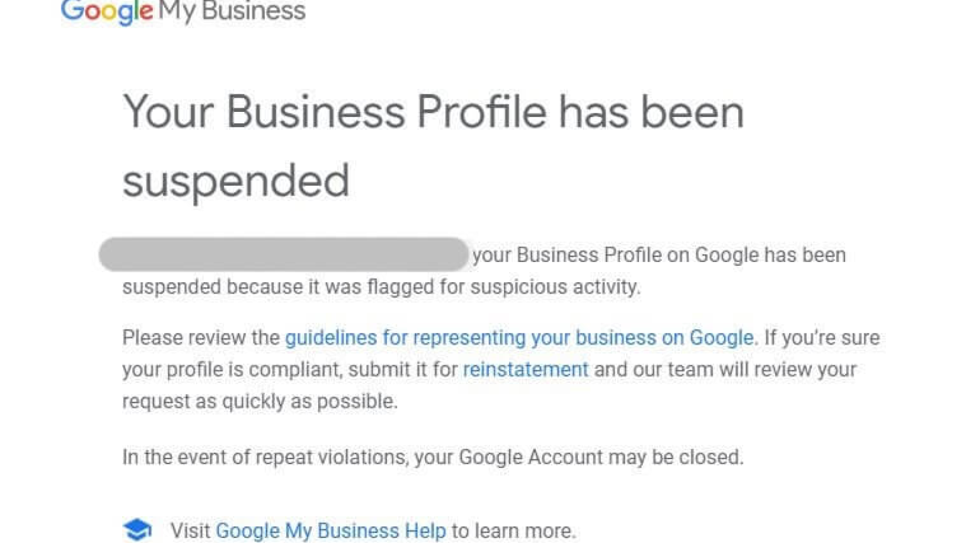This screenshot has width=966, height=543.
Task: Click the Google logo in the header
Action: tap(107, 11)
